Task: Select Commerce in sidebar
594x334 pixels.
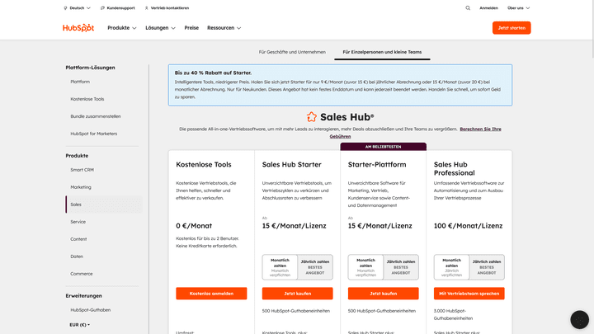Action: pyautogui.click(x=82, y=274)
